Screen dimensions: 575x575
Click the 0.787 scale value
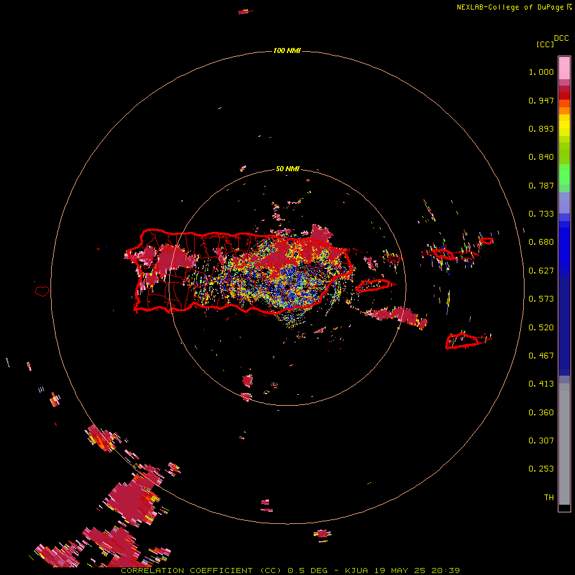pos(541,185)
